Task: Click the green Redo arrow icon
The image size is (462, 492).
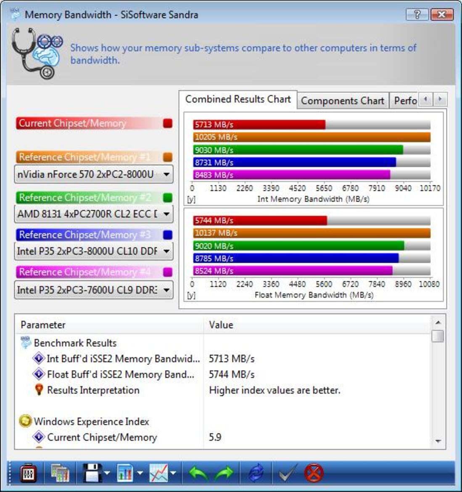Action: [x=225, y=472]
